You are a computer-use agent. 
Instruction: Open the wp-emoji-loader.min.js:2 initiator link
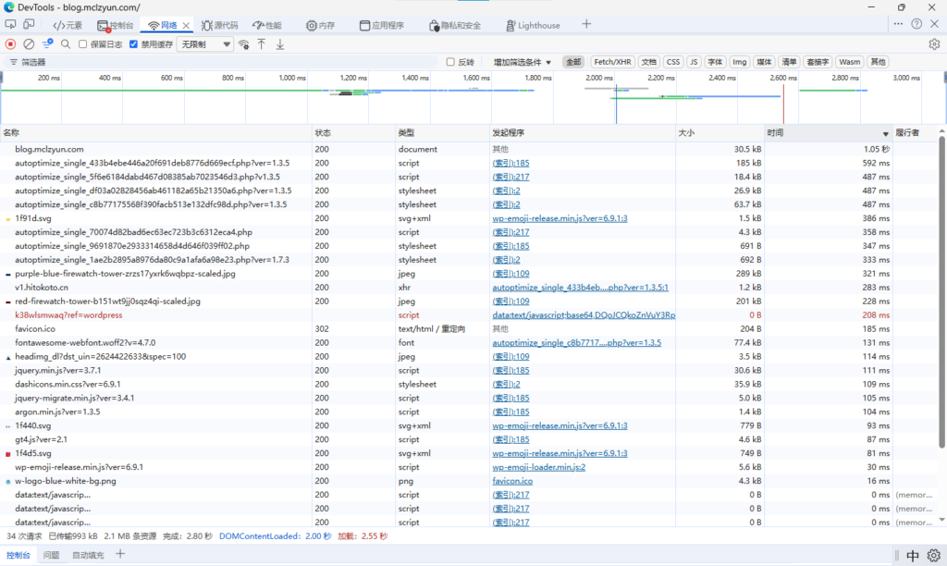coord(538,467)
